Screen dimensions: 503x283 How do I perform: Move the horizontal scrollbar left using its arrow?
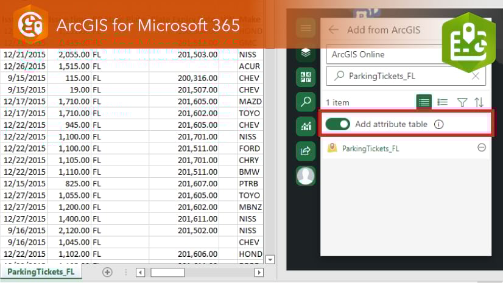[140, 273]
